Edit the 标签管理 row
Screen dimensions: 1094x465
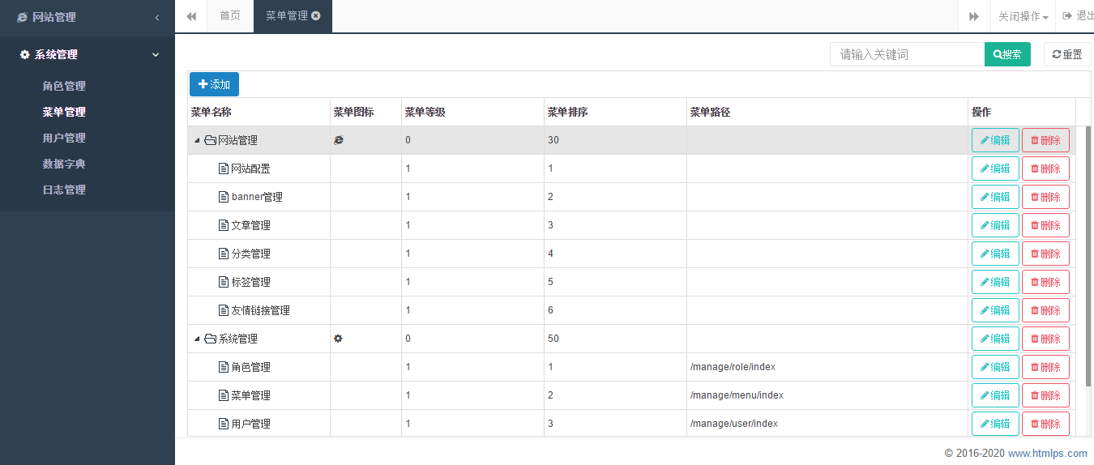[x=995, y=282]
